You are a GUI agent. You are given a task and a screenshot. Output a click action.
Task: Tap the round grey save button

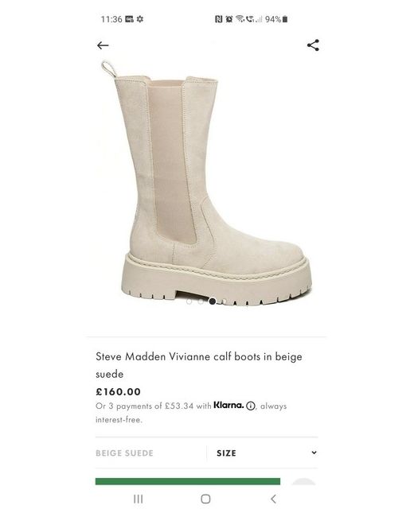pyautogui.click(x=304, y=482)
